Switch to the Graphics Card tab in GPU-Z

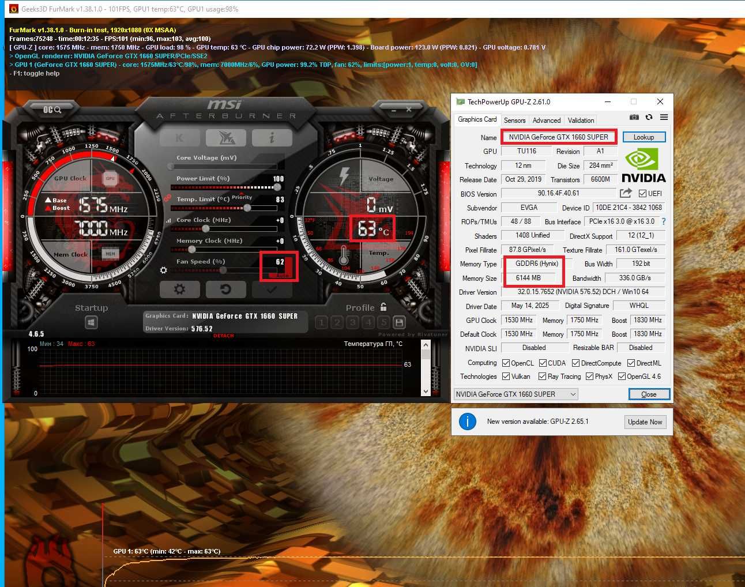click(477, 119)
